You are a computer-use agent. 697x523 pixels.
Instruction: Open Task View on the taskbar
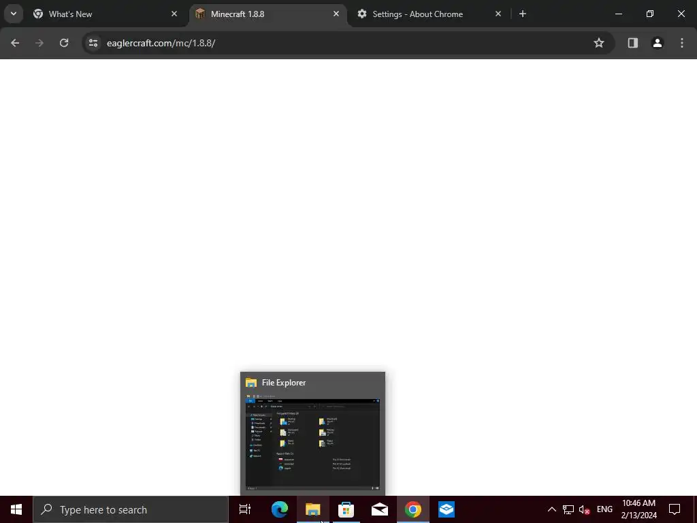[x=245, y=509]
